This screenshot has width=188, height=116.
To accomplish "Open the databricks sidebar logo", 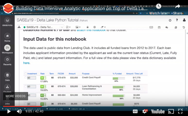I will click(x=7, y=22).
